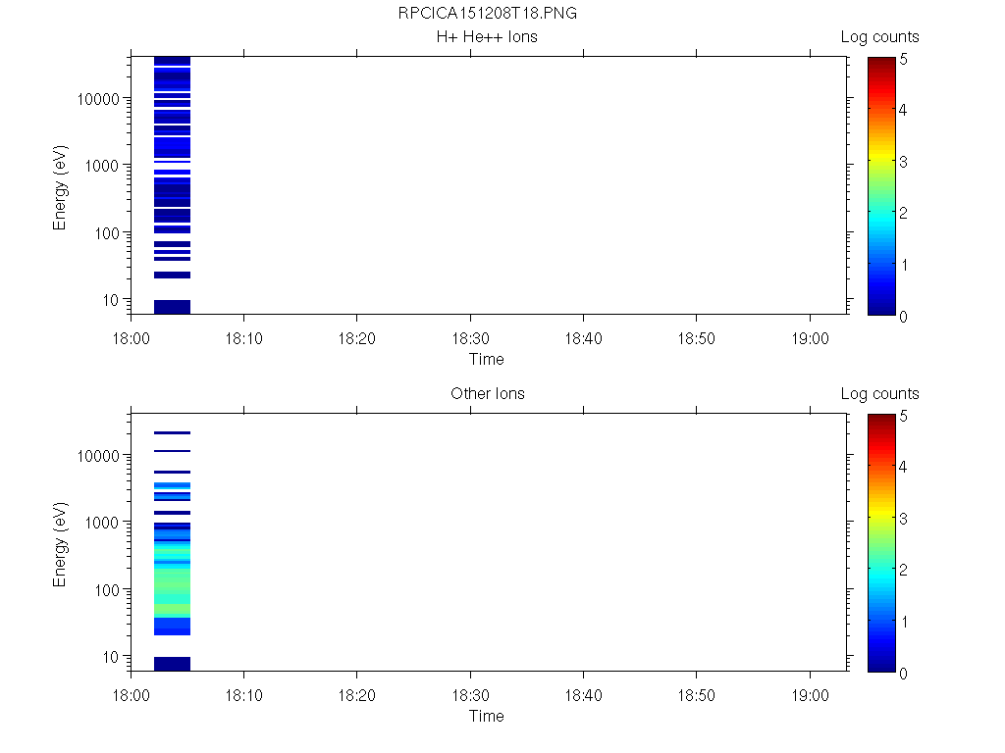This screenshot has width=1005, height=753.
Task: Click color bar value 0 of H+ He++ plot
Action: coord(903,317)
